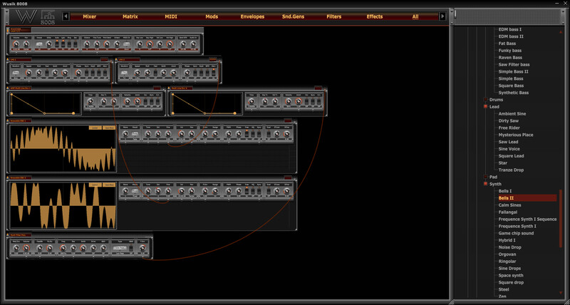Click the LFO 1 module header icon
This screenshot has width=570, height=305.
click(9, 60)
